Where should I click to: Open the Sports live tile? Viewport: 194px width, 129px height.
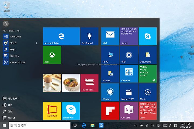(x=129, y=36)
